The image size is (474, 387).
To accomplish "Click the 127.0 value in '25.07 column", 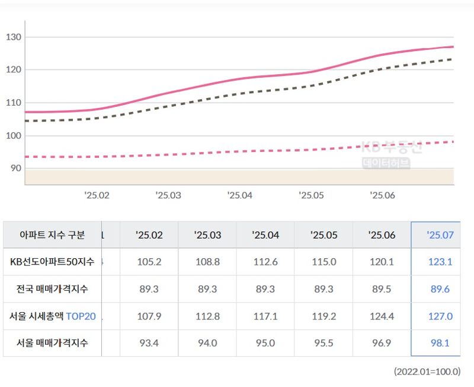I will tap(440, 316).
